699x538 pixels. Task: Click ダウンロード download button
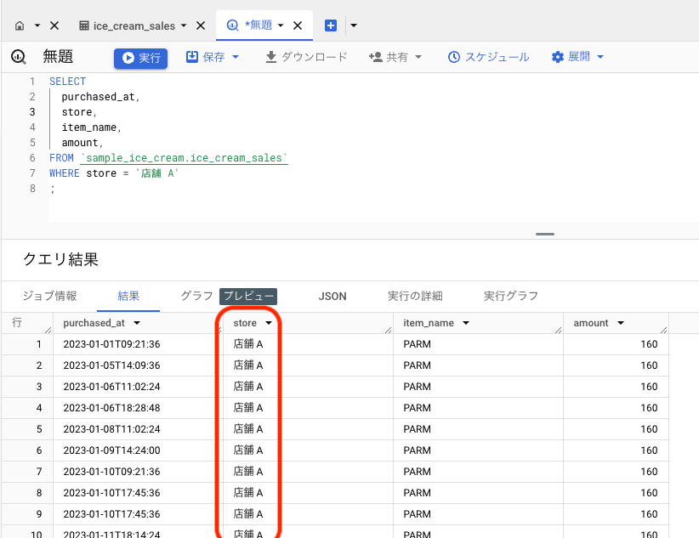coord(306,57)
